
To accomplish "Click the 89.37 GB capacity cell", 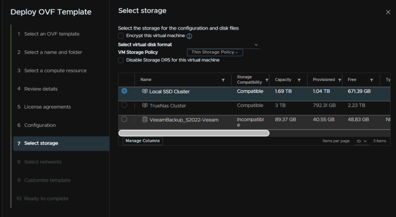I will (x=285, y=119).
